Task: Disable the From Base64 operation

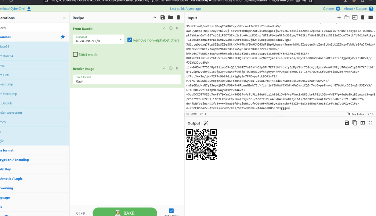Action: point(171,28)
